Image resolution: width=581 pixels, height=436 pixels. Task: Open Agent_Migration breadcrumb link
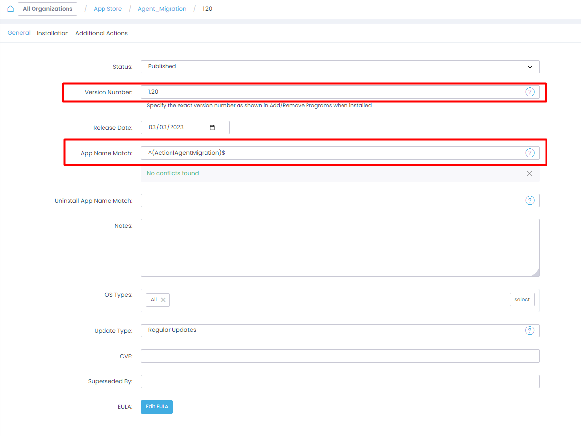162,9
